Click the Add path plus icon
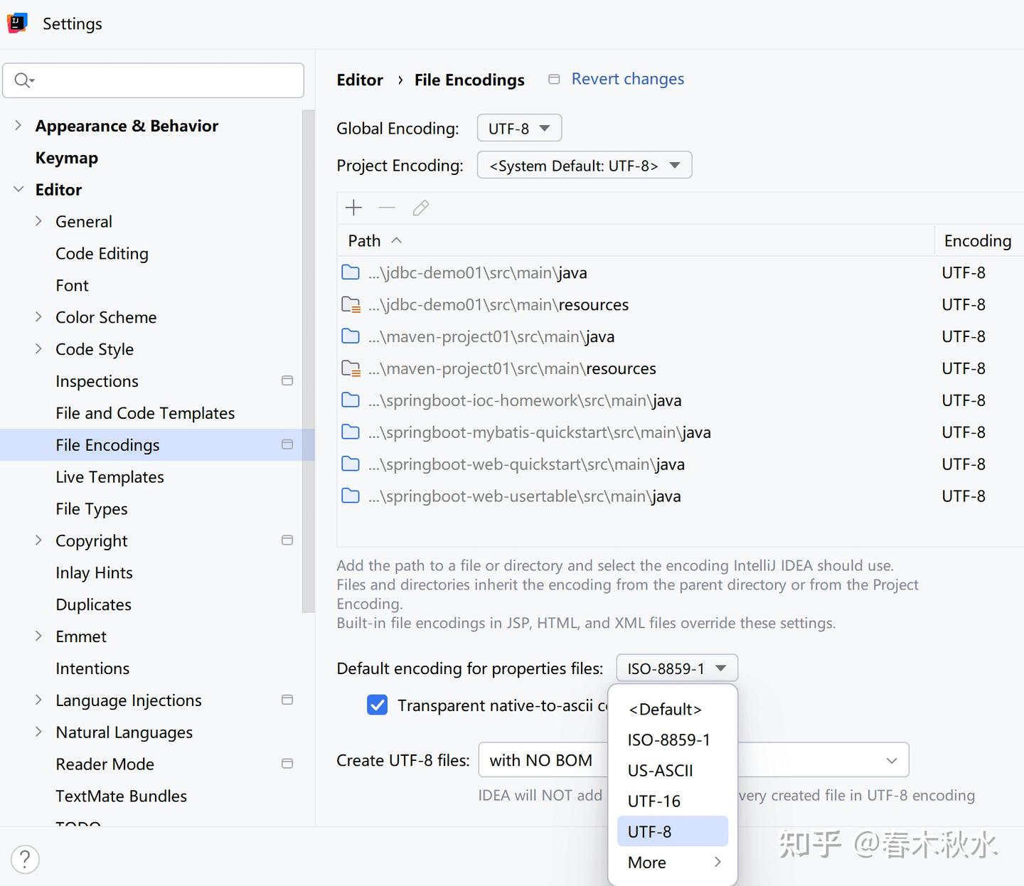Image resolution: width=1024 pixels, height=886 pixels. (x=353, y=208)
